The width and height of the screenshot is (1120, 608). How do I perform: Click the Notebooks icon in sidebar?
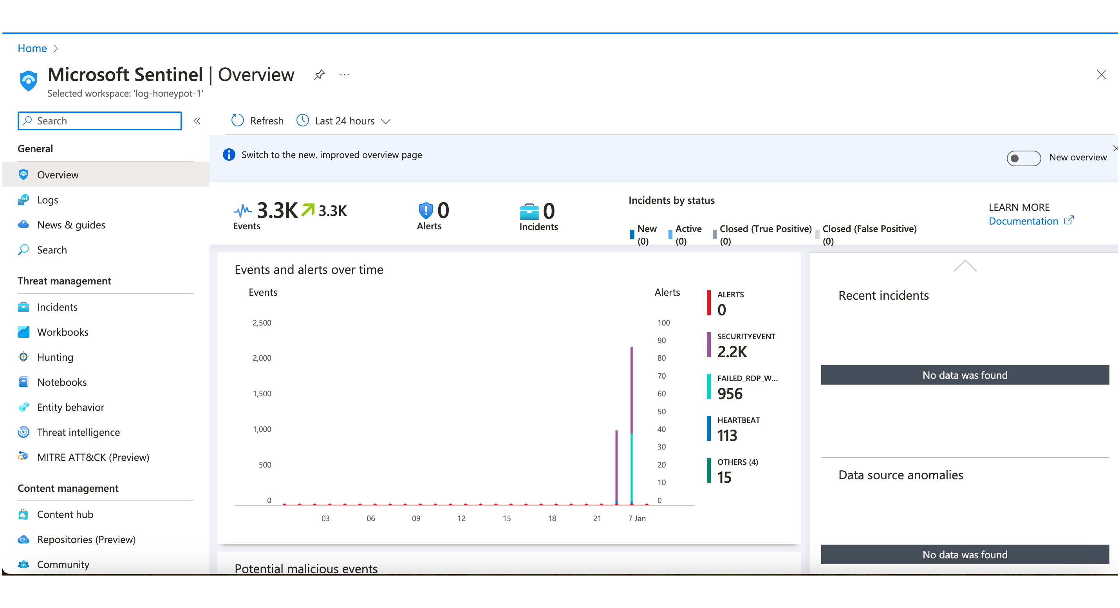[x=23, y=382]
